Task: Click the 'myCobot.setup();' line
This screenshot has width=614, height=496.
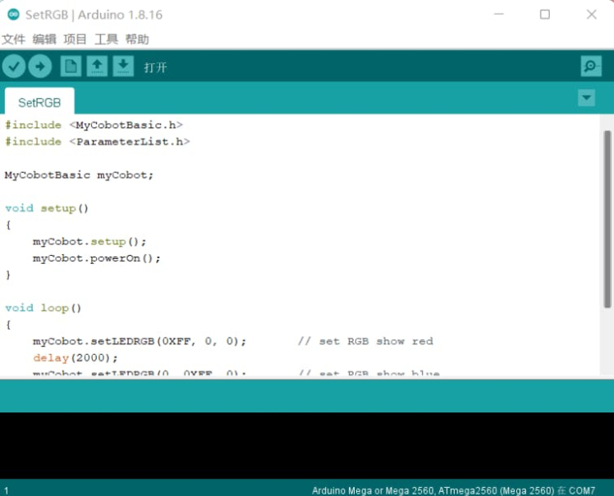Action: [x=89, y=241]
